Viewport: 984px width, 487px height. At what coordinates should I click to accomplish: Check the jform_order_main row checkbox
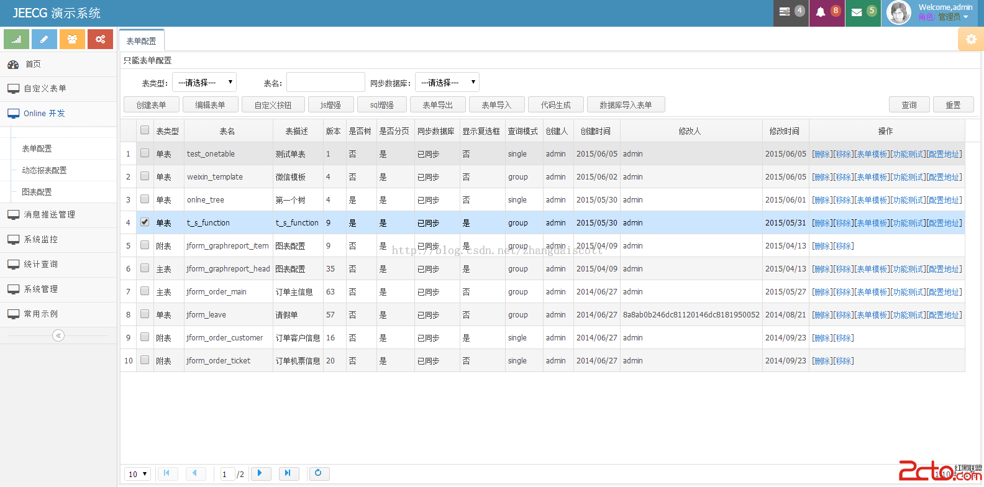click(145, 291)
